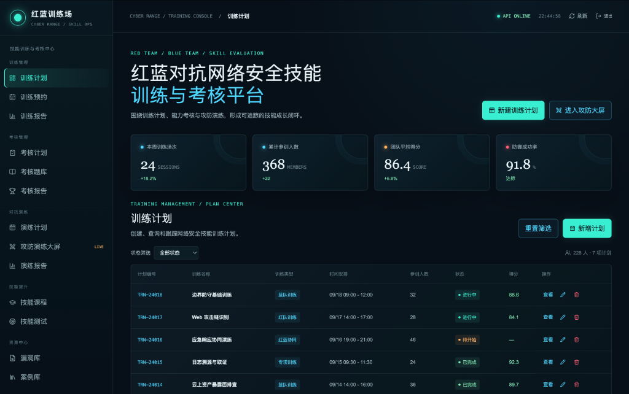Viewport: 629px width, 394px height.
Task: Delete the 应急响应协同演练 plan trash icon
Action: click(576, 339)
